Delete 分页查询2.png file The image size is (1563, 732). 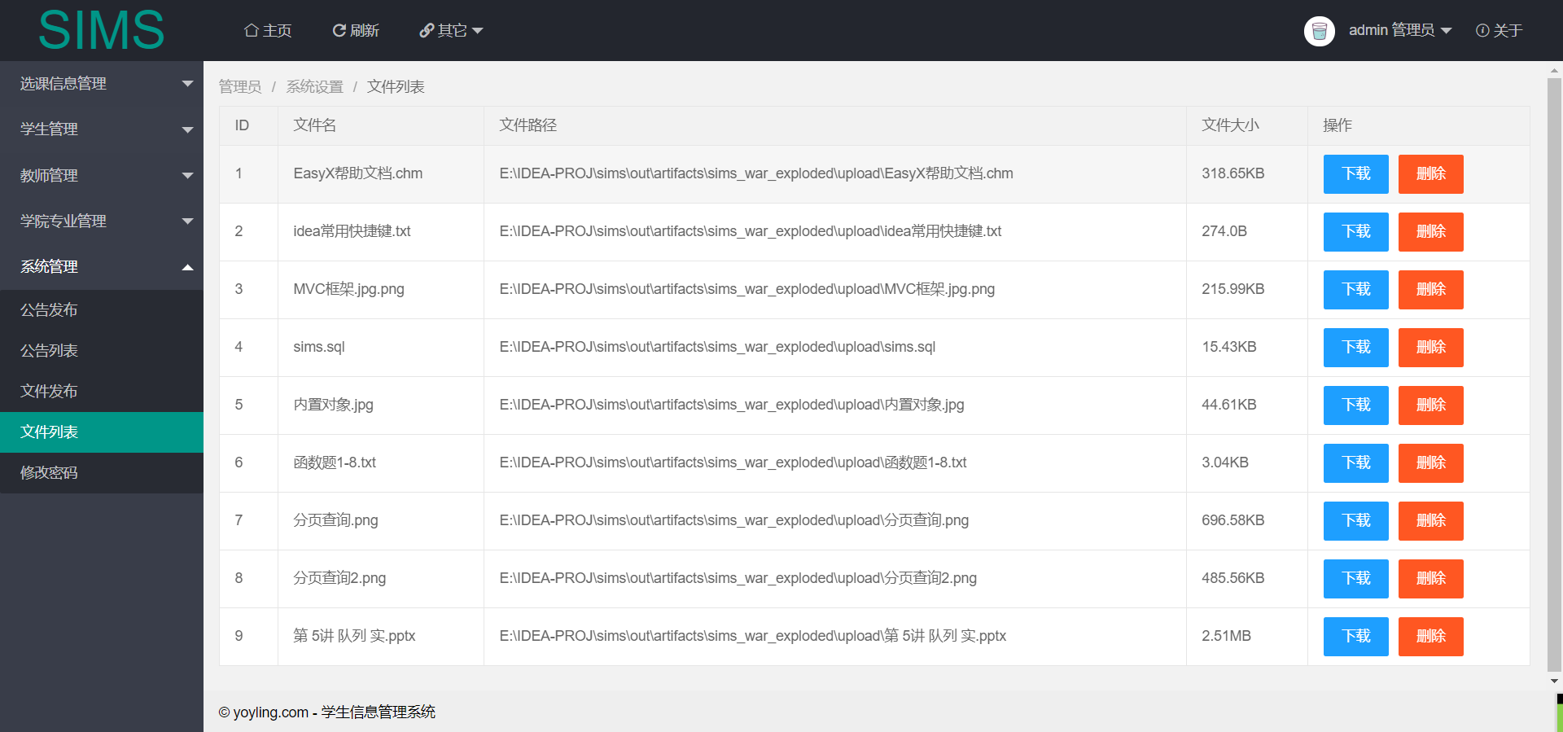click(x=1430, y=579)
